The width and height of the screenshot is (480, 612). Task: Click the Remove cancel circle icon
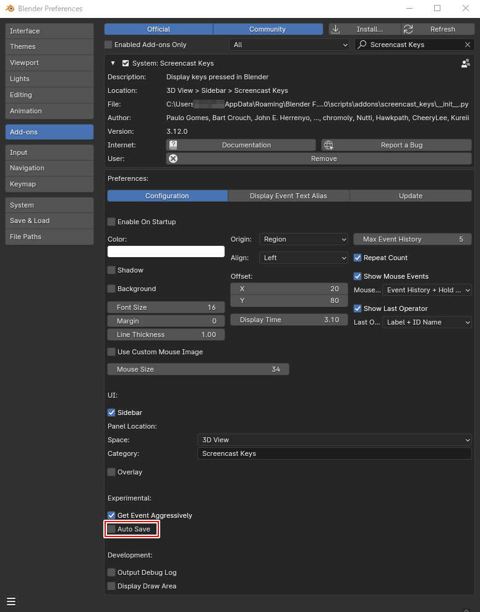(x=174, y=159)
